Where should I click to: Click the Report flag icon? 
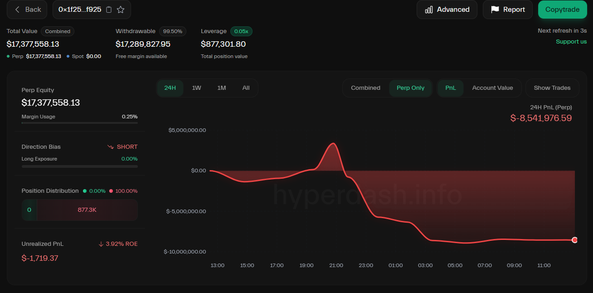[x=495, y=10]
